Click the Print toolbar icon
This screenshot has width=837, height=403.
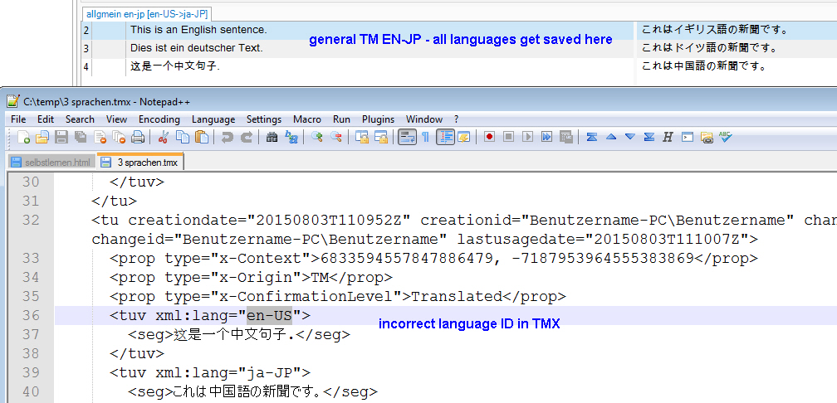138,138
